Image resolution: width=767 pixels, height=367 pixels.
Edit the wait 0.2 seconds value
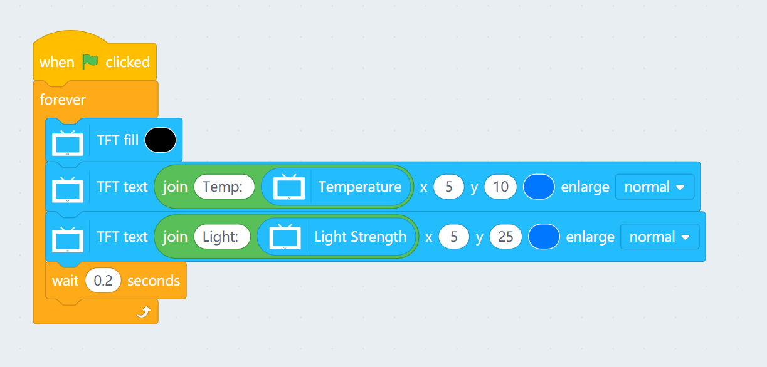(103, 281)
